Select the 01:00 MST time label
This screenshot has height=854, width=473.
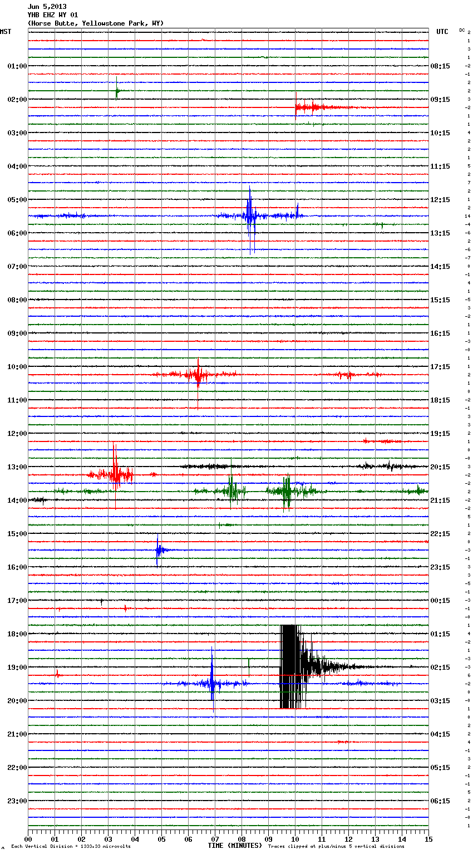(x=17, y=66)
